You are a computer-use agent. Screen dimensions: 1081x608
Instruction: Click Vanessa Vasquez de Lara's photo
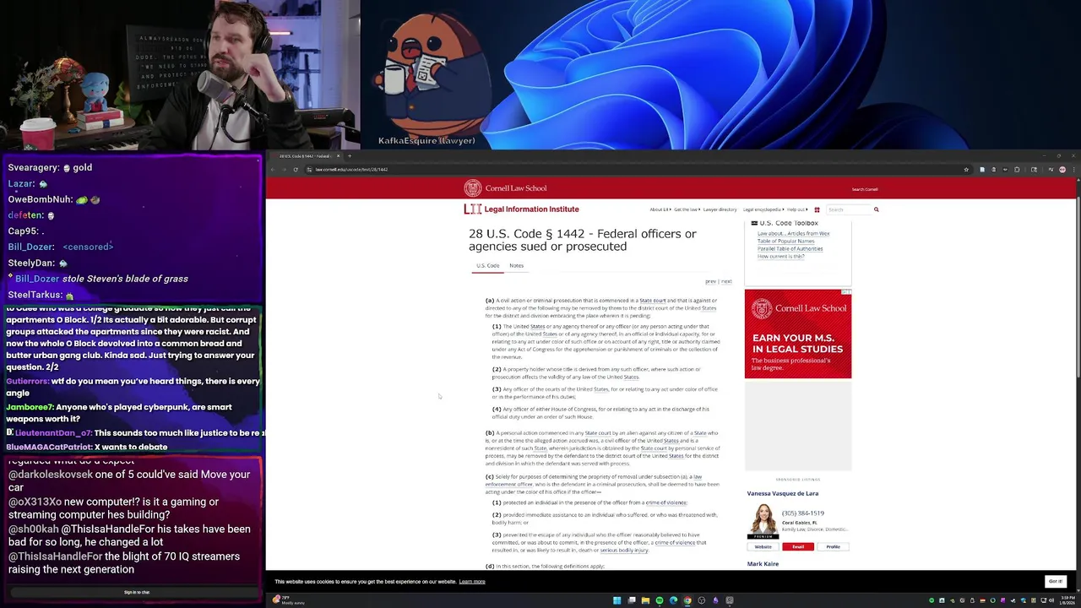(763, 521)
